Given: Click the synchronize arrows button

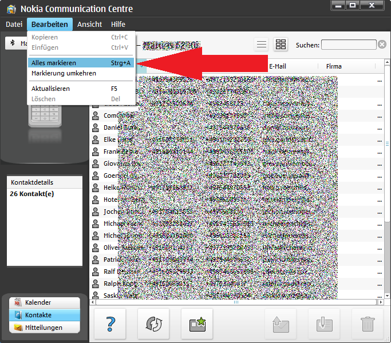Looking at the screenshot, I should click(153, 324).
